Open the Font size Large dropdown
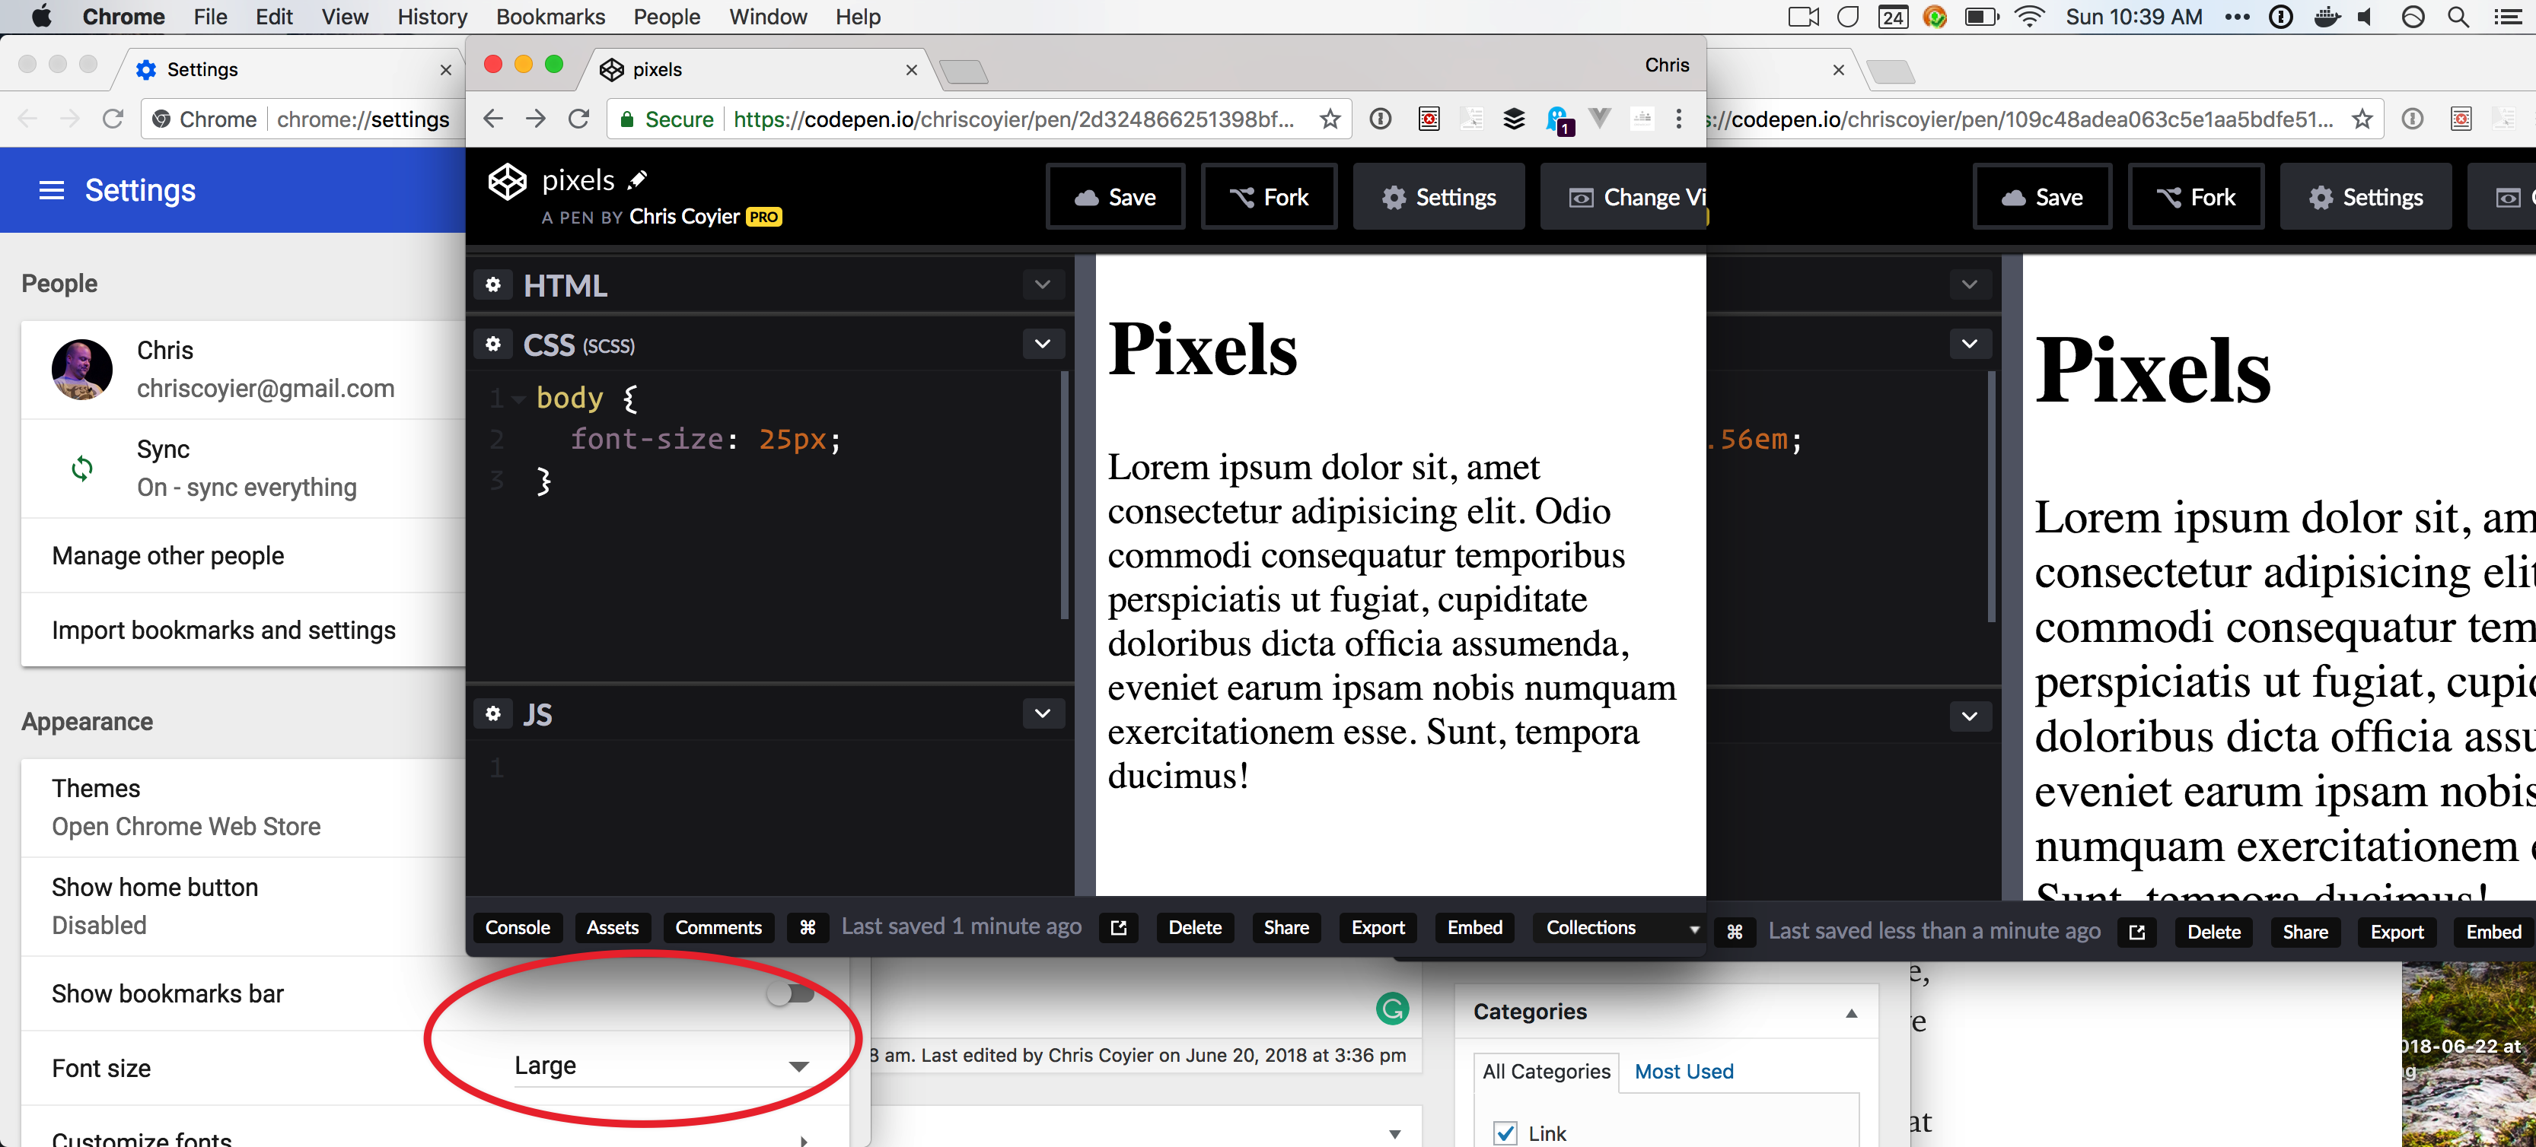Screen dimensions: 2536x1147 click(660, 1066)
